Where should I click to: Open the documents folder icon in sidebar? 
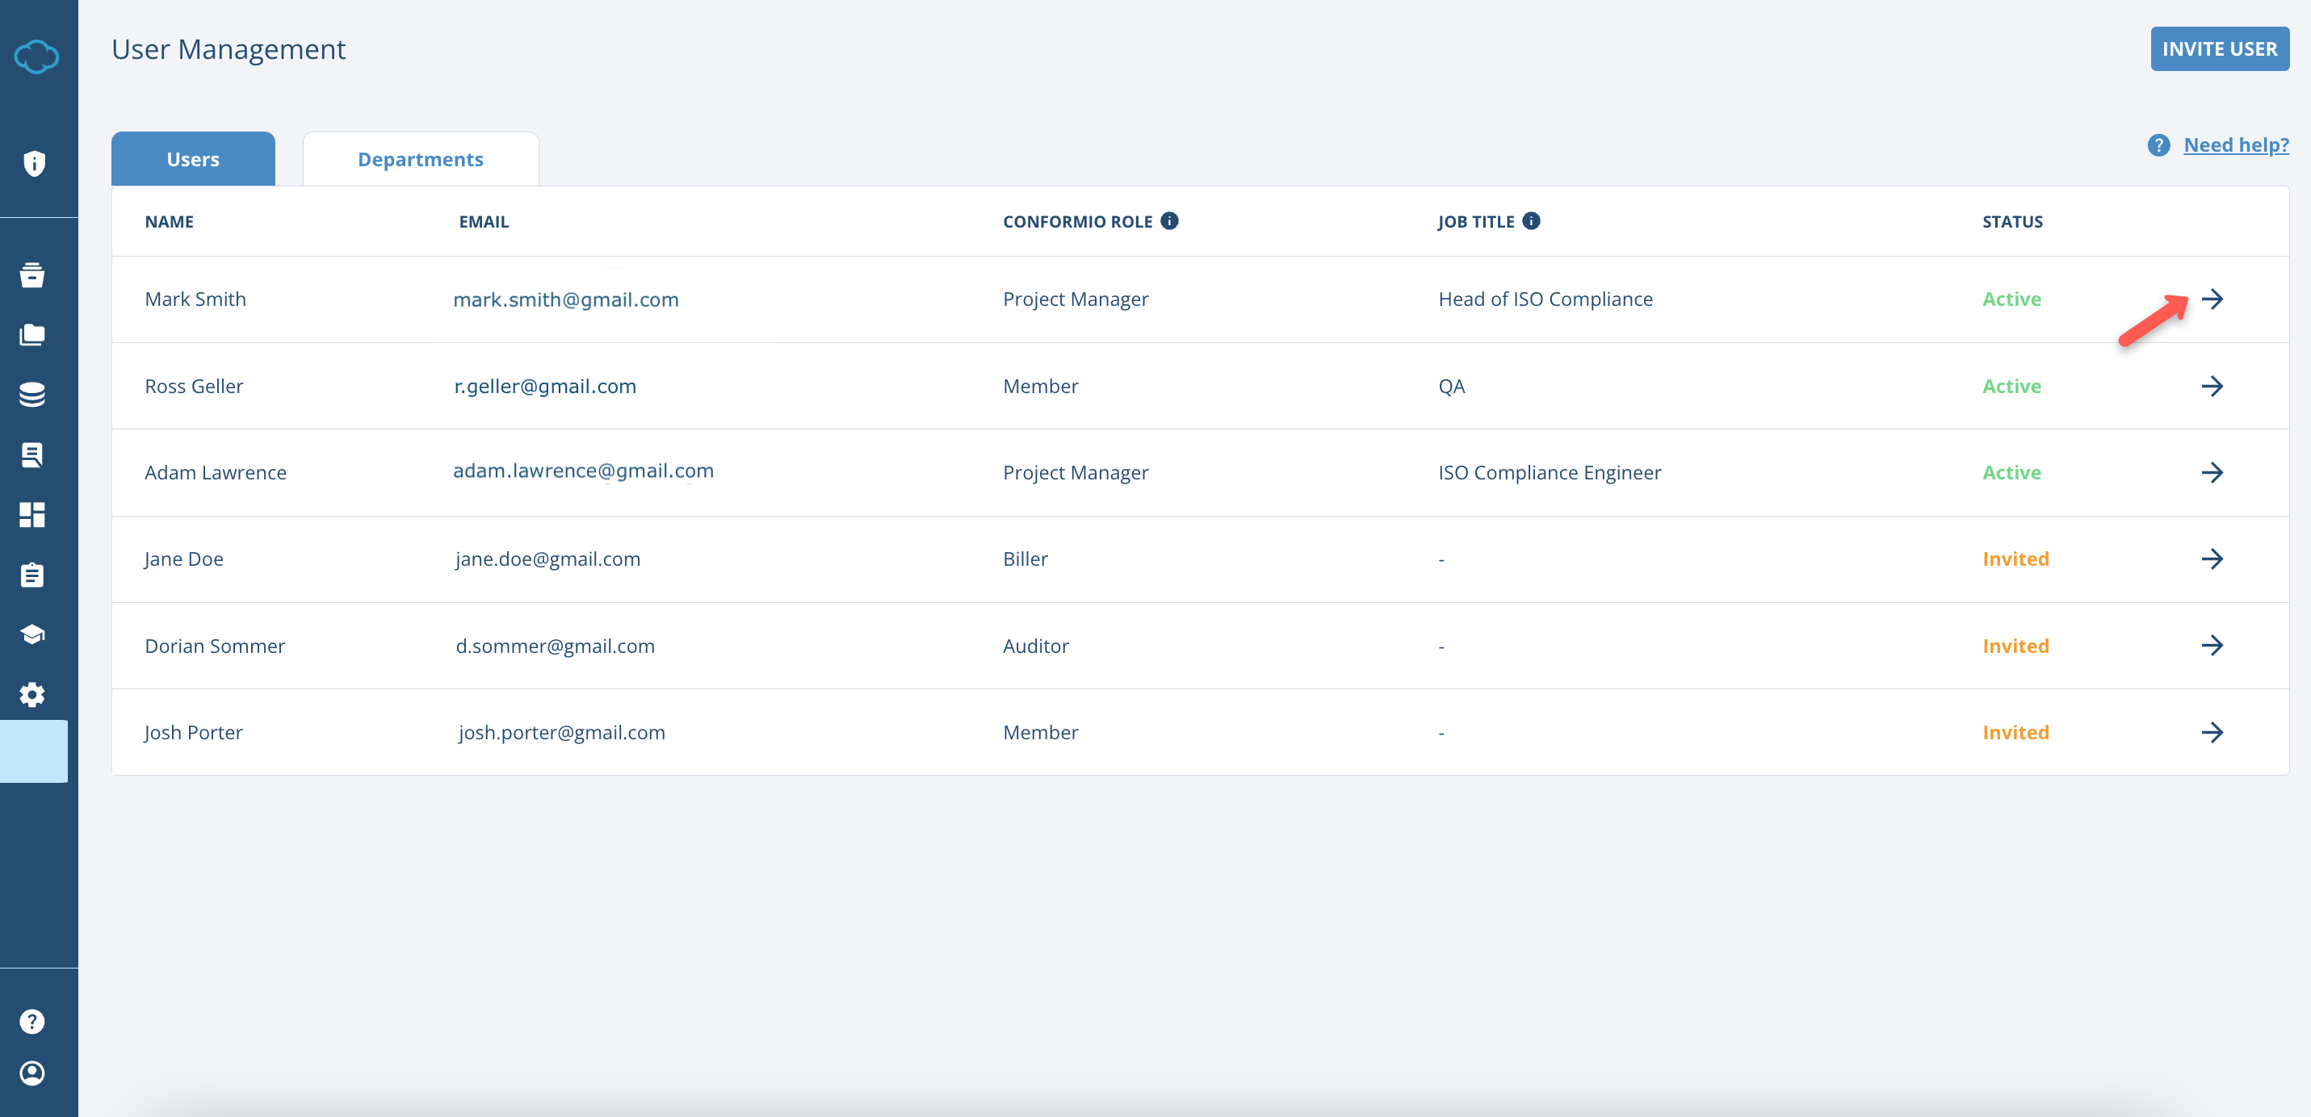[33, 334]
